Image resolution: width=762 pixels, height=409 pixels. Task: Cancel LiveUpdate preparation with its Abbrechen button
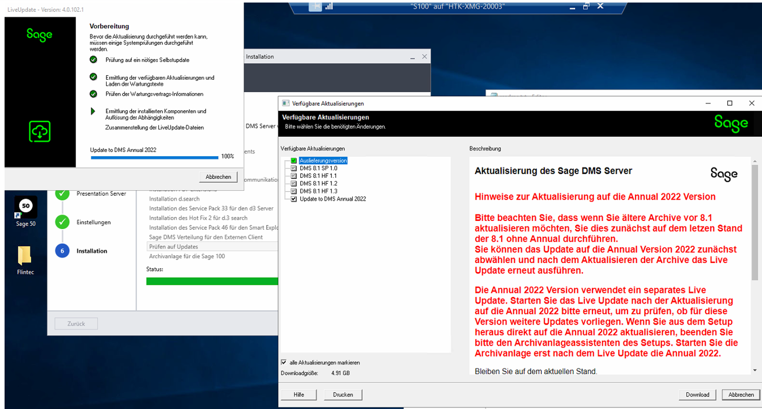click(x=218, y=177)
